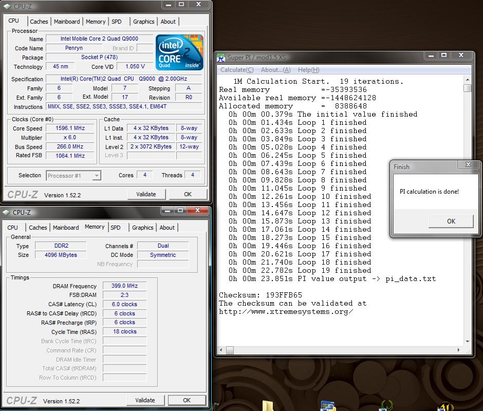Click the Super PI horizontal scrollbar thumb
Viewport: 483px width, 411px height.
click(230, 350)
